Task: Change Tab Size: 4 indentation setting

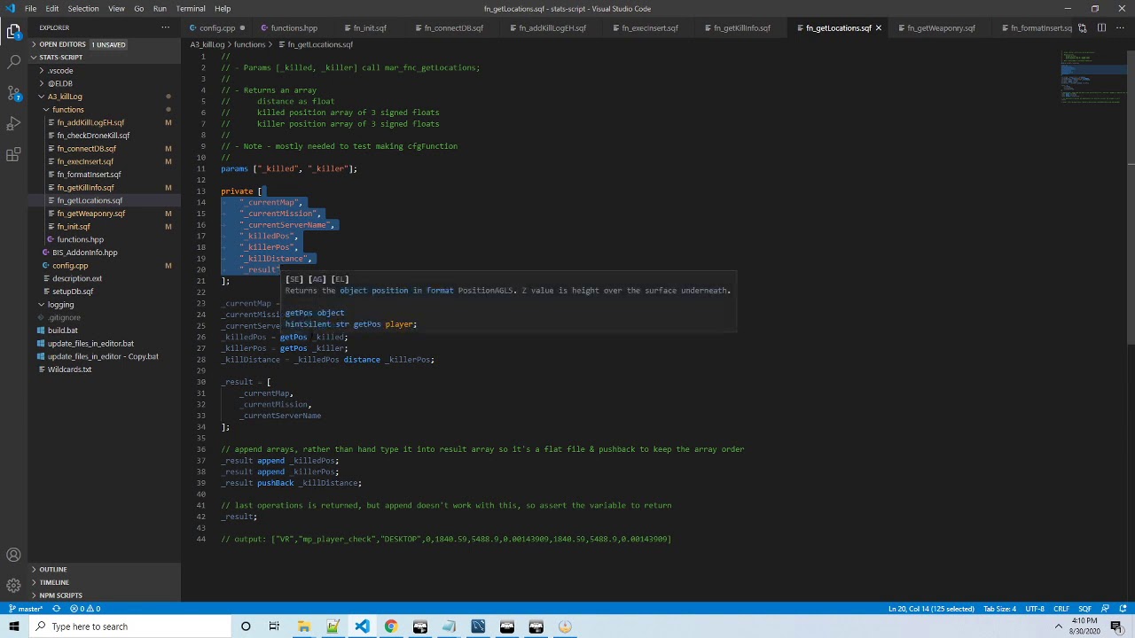Action: click(x=1000, y=609)
